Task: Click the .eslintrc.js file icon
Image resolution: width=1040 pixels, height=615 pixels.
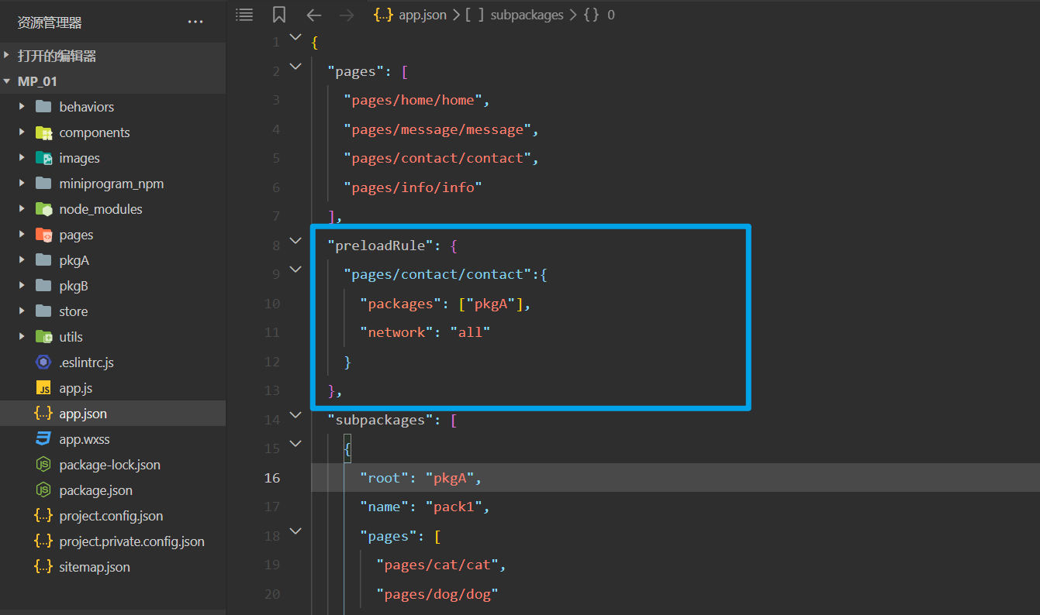Action: (x=43, y=362)
